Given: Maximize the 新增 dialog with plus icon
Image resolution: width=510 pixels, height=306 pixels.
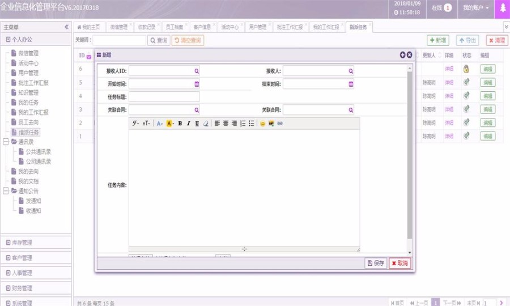Looking at the screenshot, I should click(403, 55).
